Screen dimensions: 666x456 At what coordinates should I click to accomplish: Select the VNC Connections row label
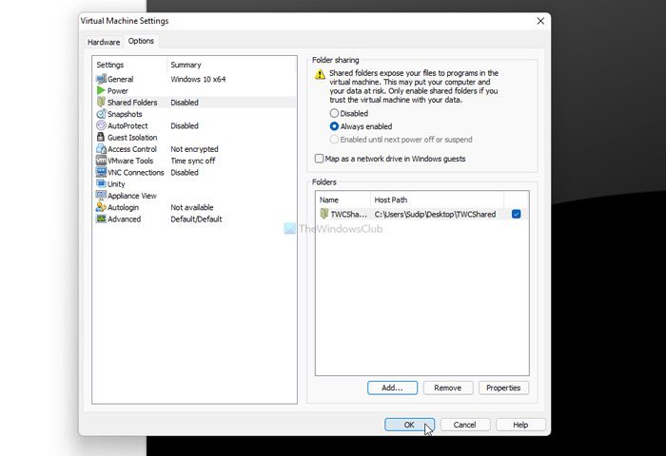[x=135, y=172]
